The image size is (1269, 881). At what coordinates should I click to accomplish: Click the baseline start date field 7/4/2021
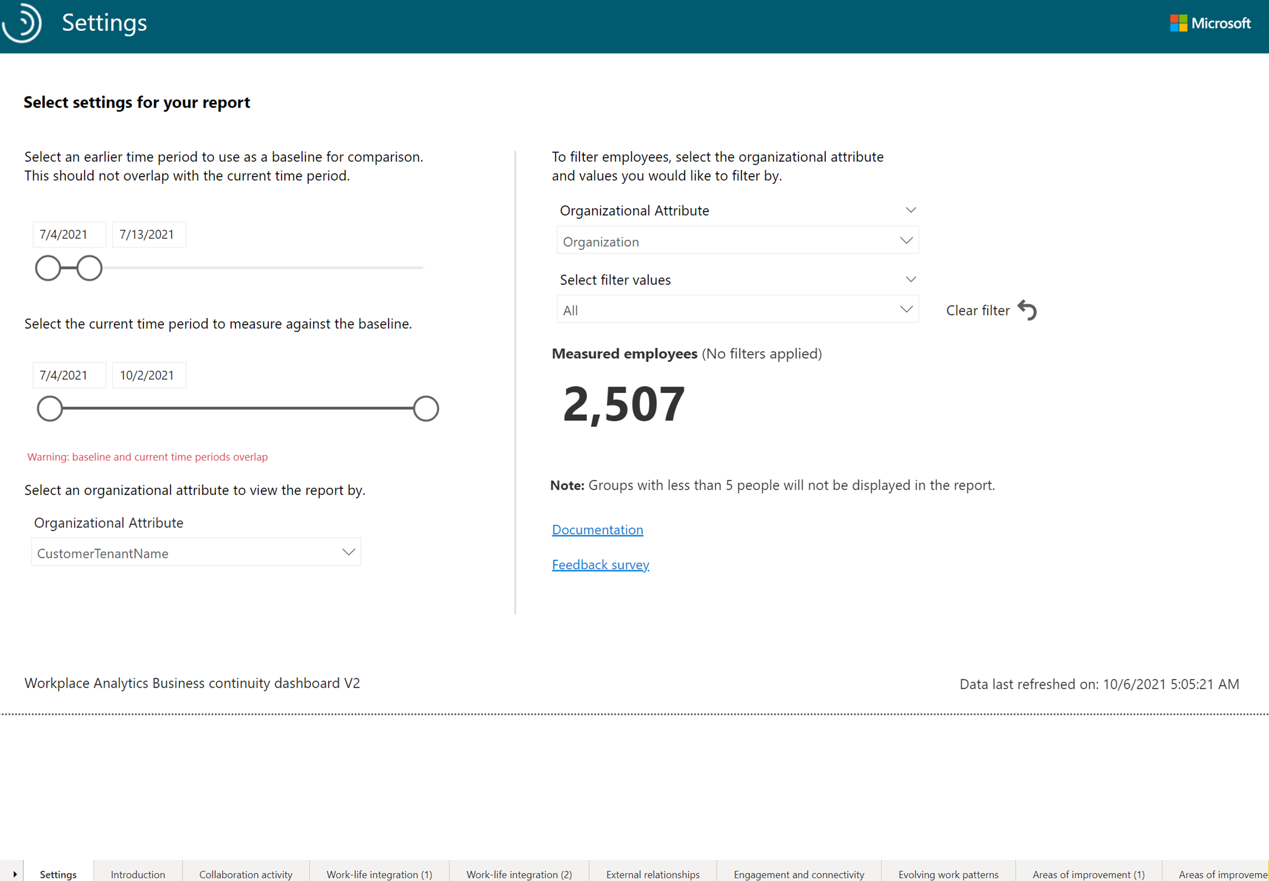coord(69,235)
